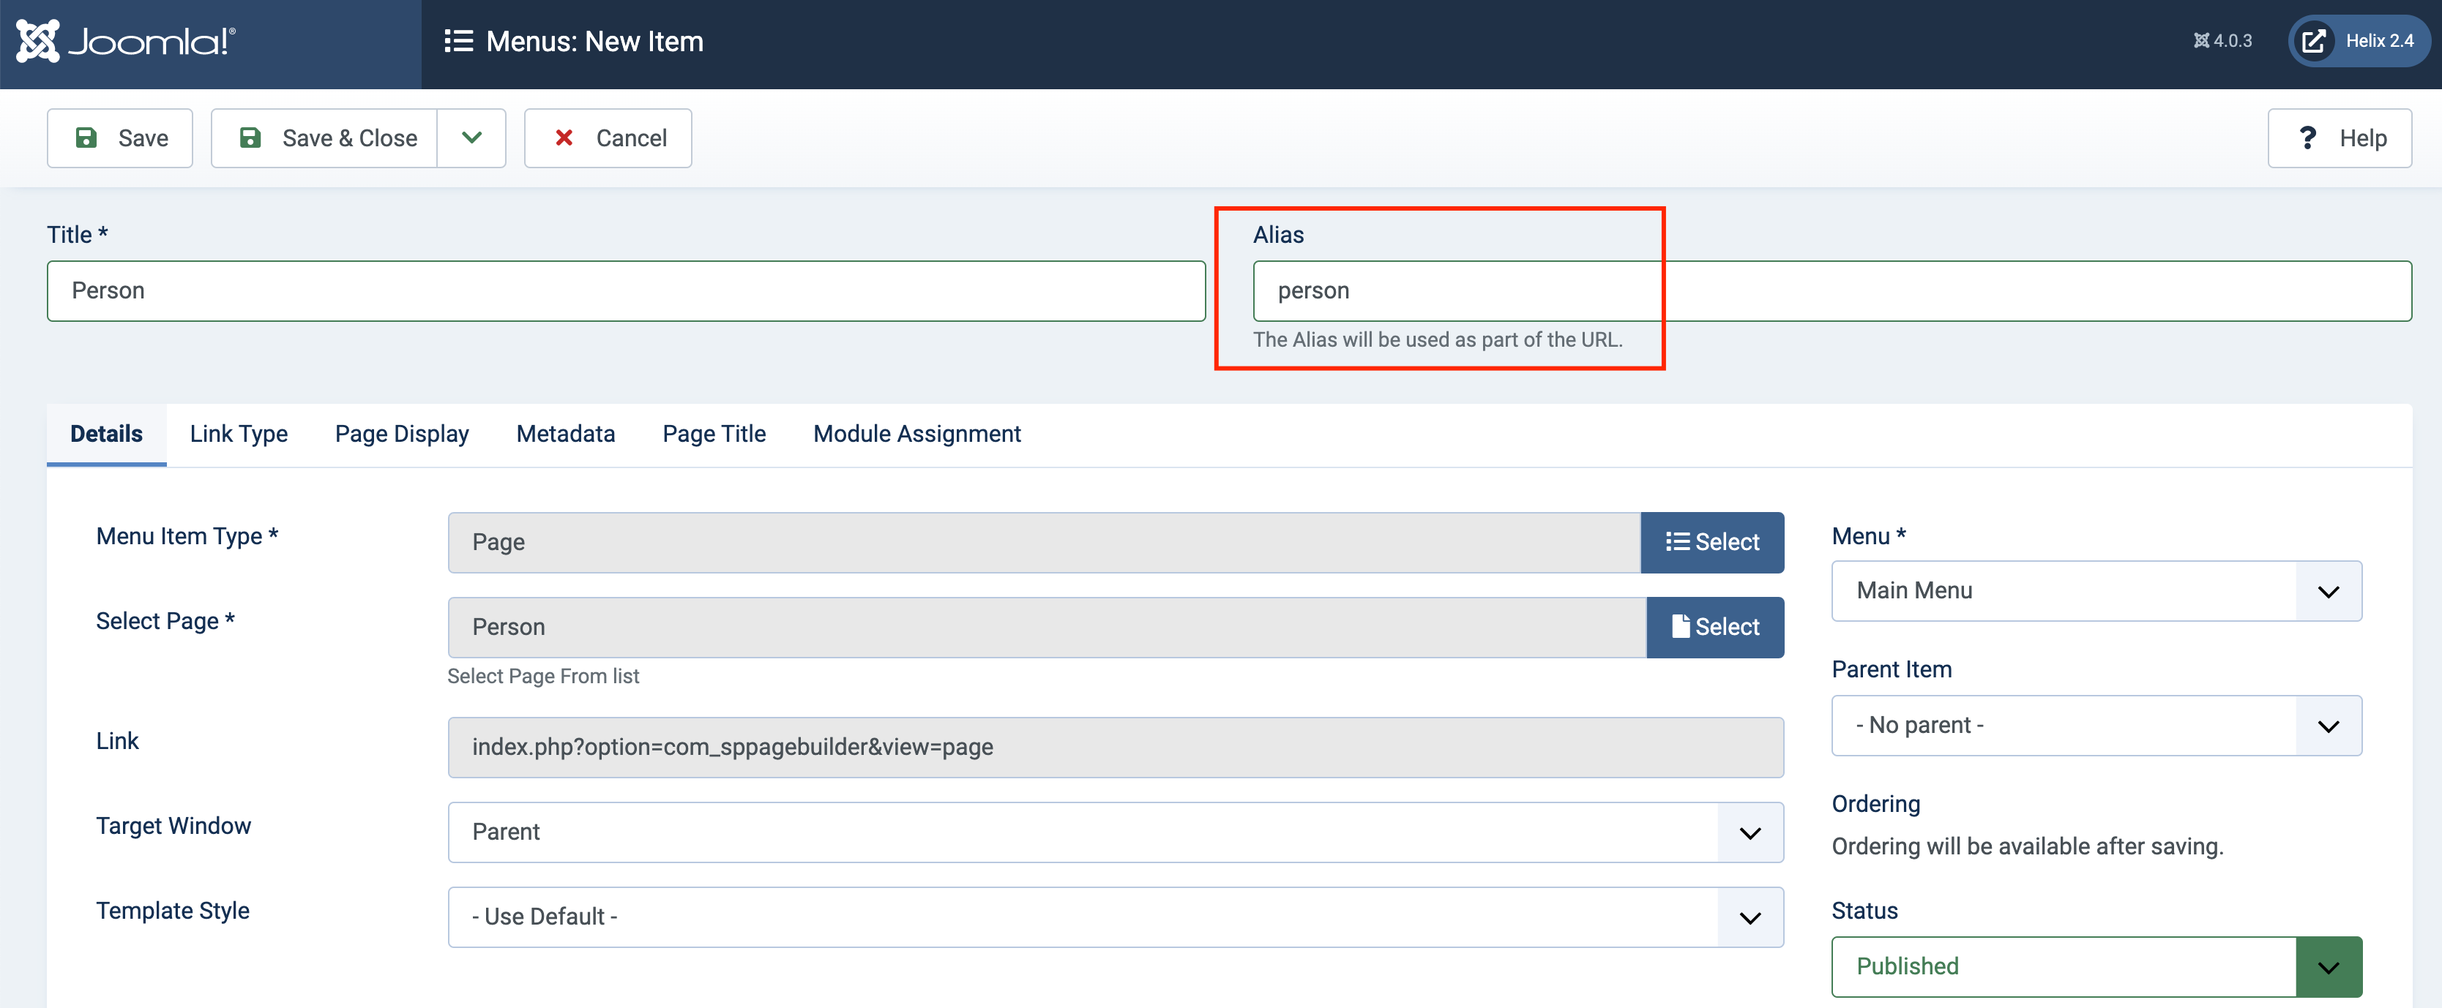The height and width of the screenshot is (1008, 2442).
Task: Click the red Cancel X icon
Action: [x=564, y=138]
